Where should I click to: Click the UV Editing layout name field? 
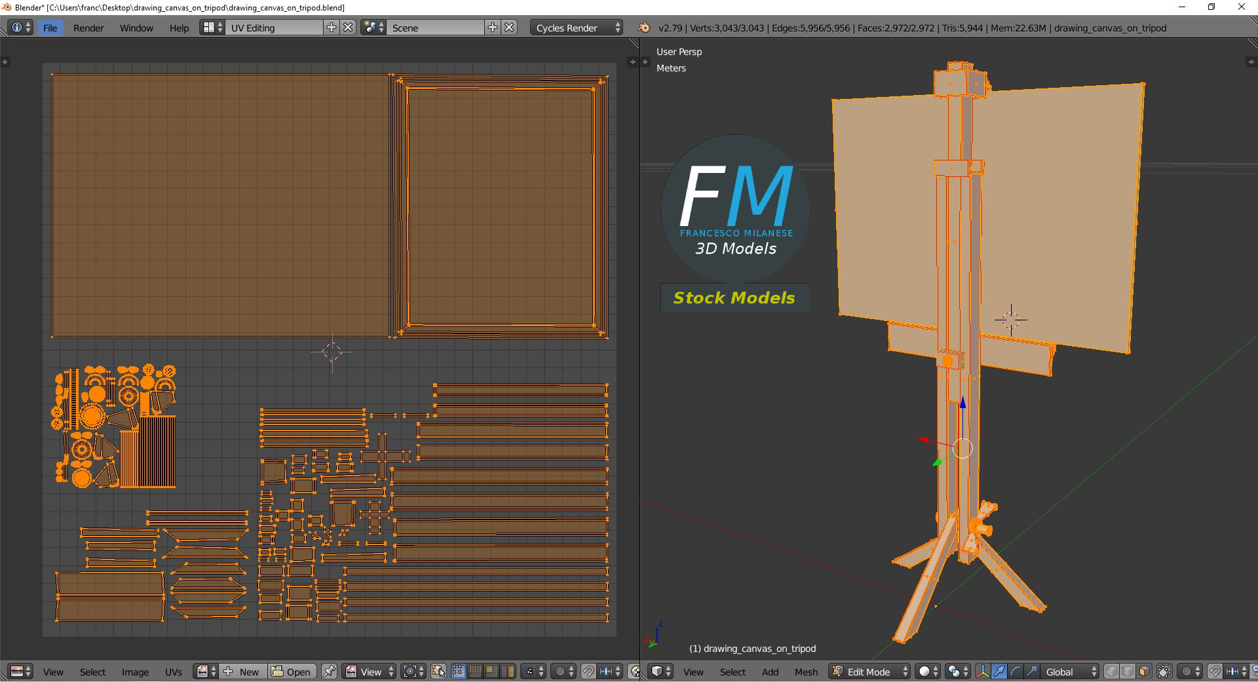[x=275, y=28]
